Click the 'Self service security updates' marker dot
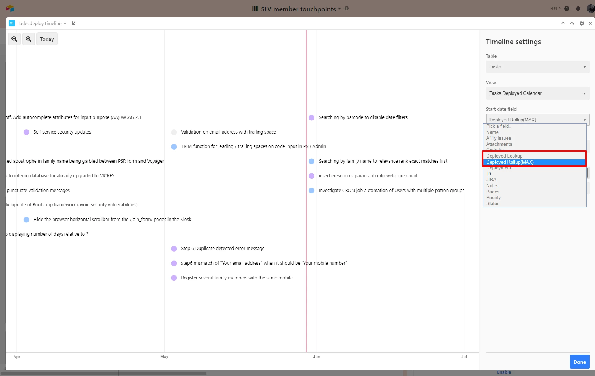Viewport: 595px width, 376px height. pyautogui.click(x=26, y=132)
